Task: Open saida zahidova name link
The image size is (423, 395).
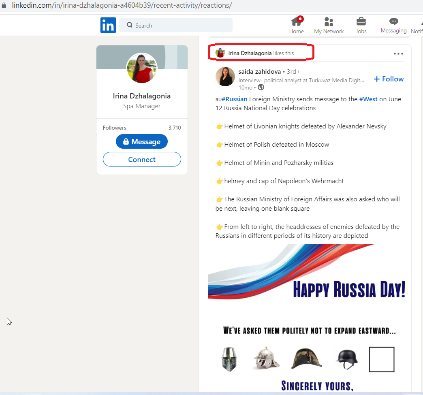Action: coord(260,71)
